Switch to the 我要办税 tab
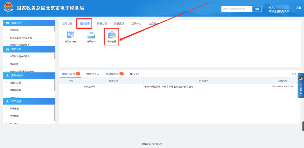 102,24
